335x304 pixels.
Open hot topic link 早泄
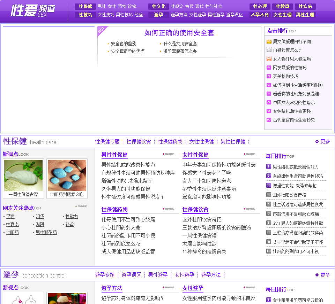coord(10,216)
